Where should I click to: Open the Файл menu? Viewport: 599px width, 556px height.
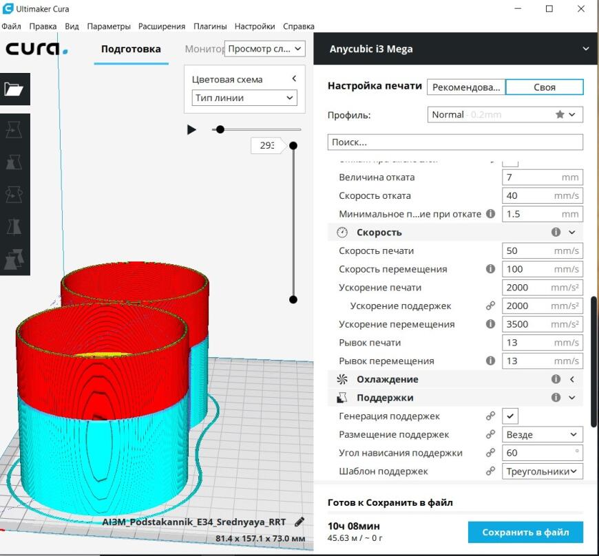(x=11, y=26)
